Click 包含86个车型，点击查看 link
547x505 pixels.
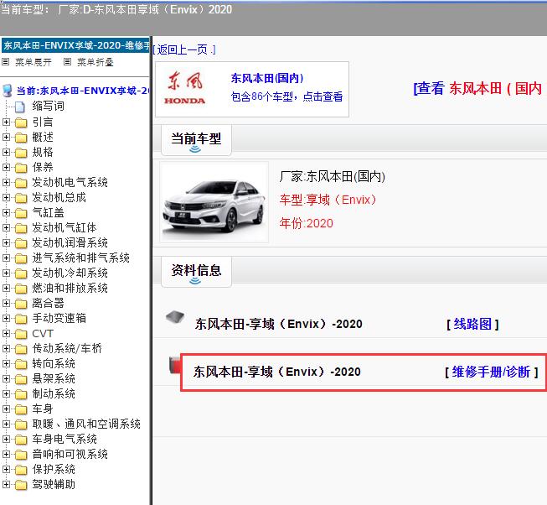pyautogui.click(x=286, y=96)
